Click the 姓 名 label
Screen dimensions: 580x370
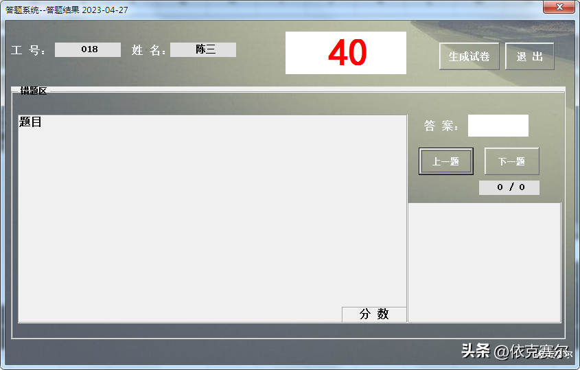tap(148, 50)
